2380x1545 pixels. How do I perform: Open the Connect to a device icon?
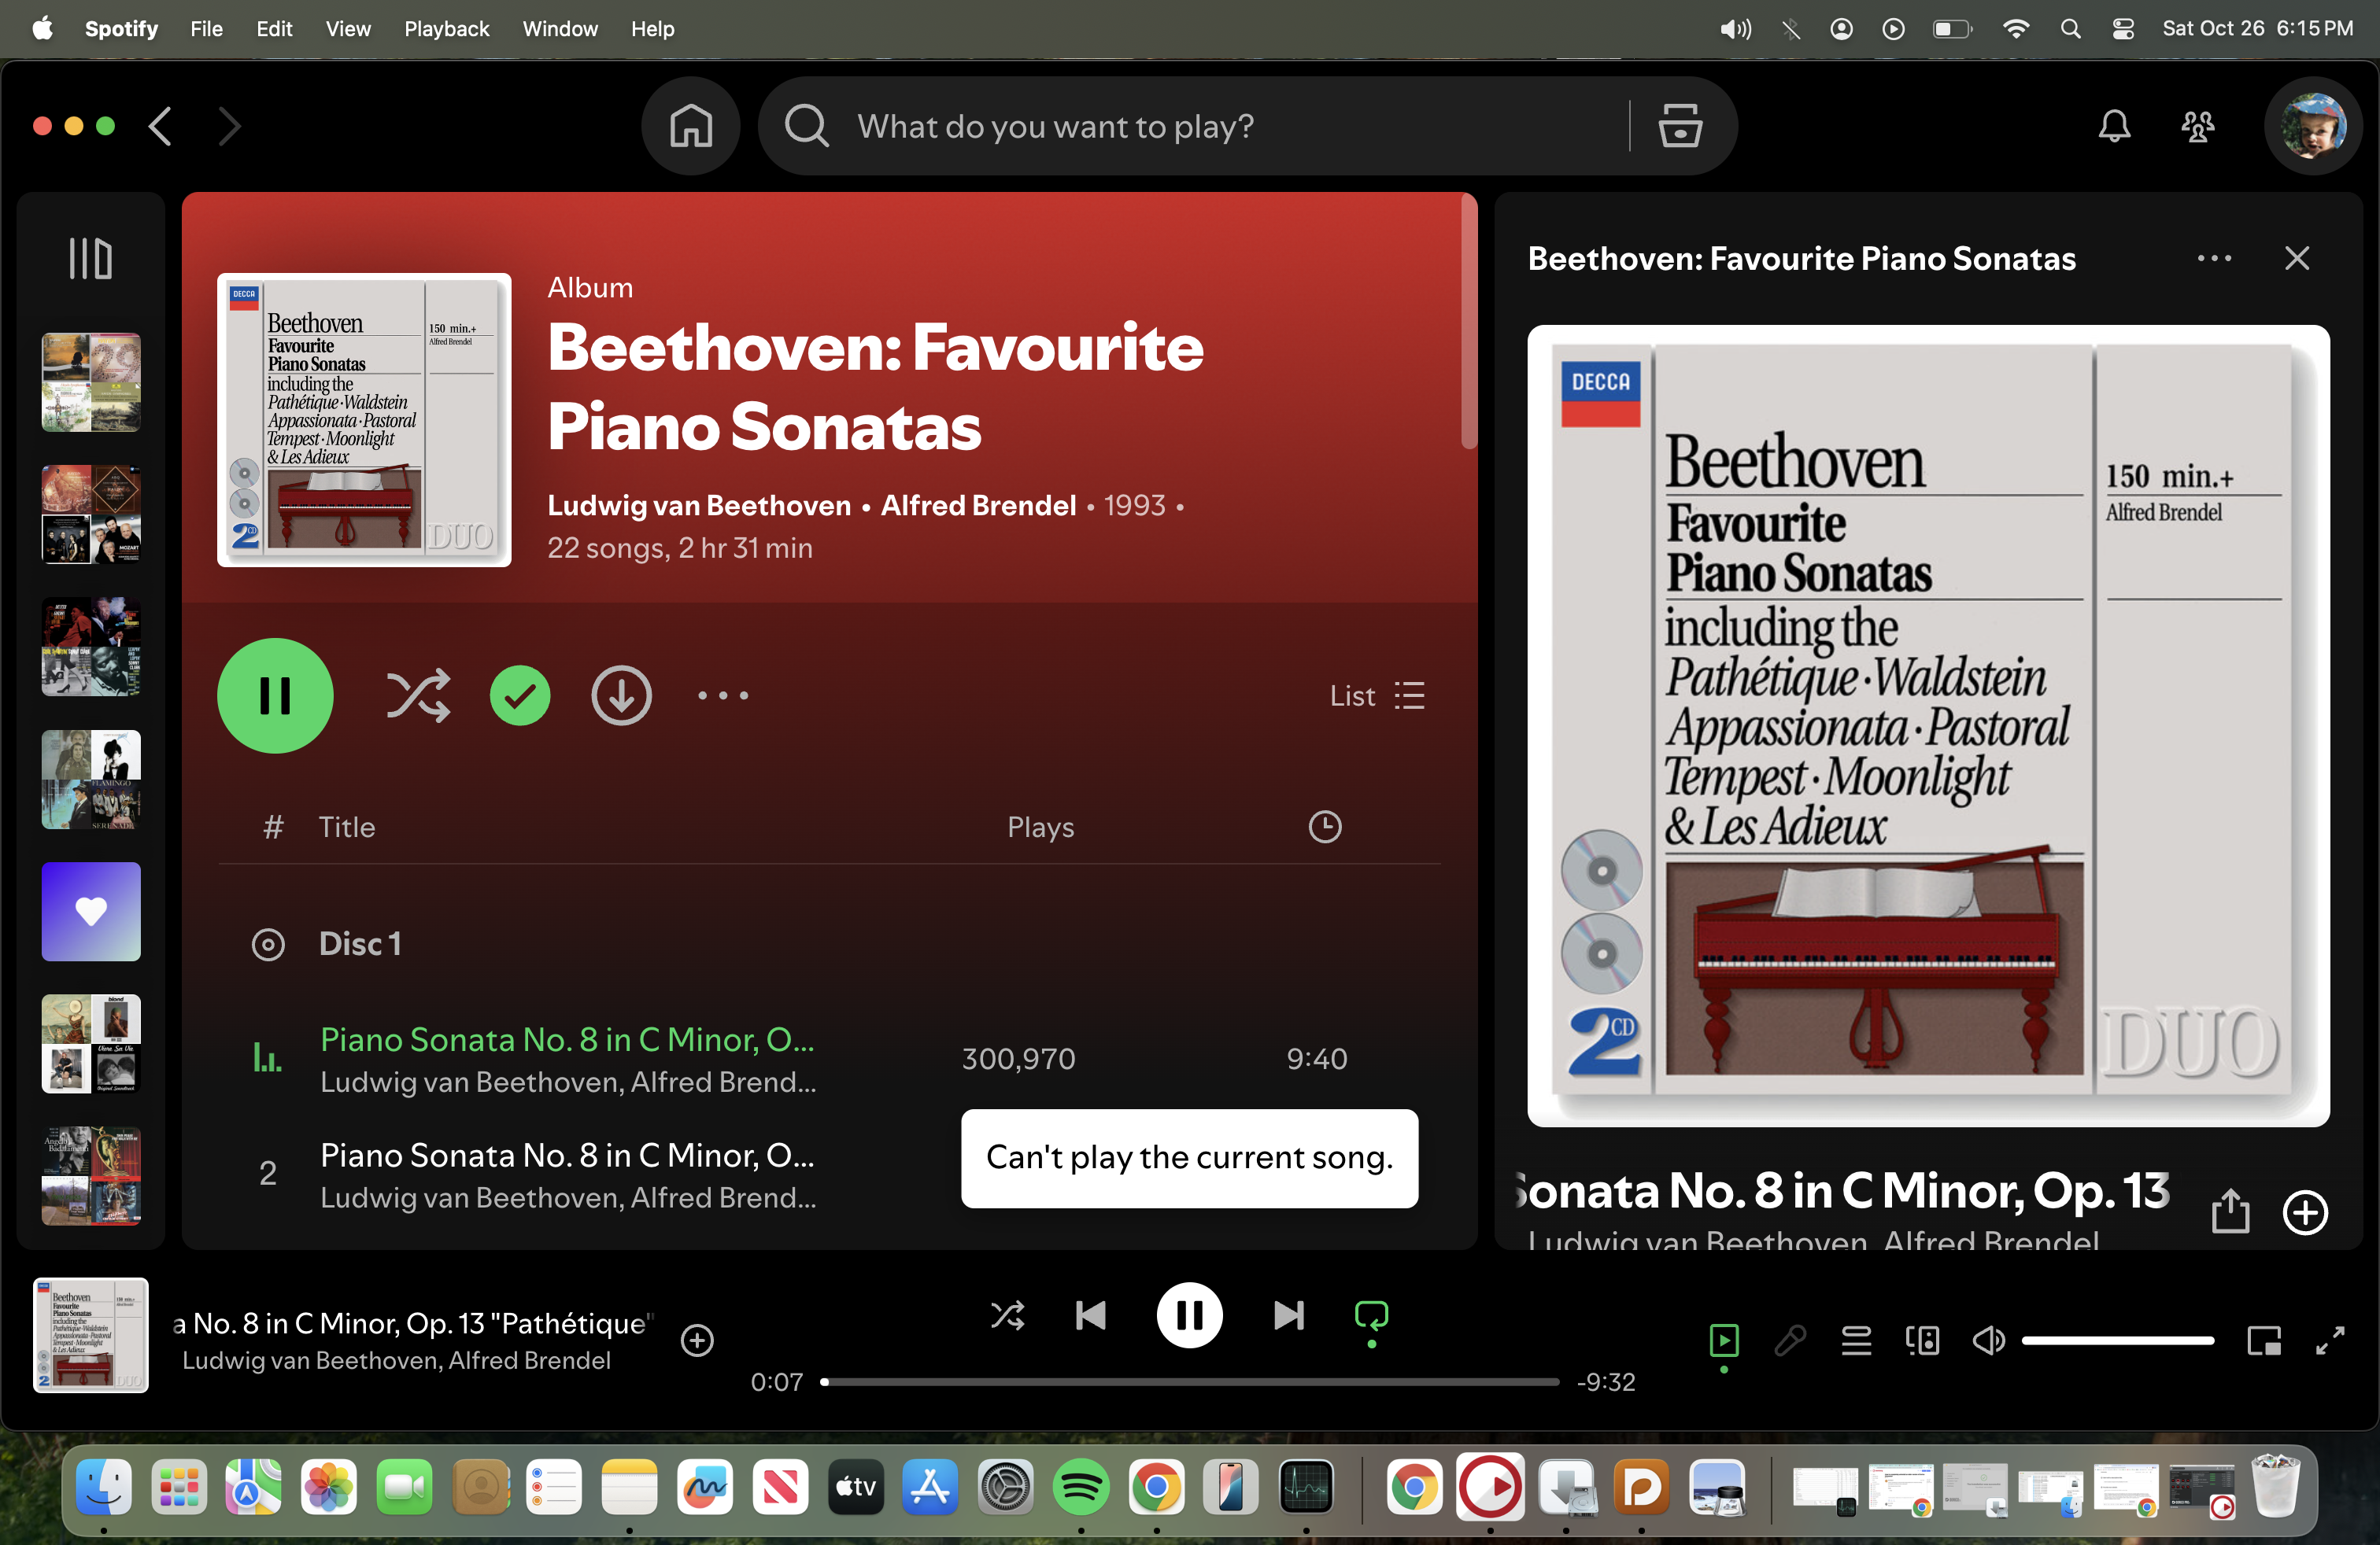tap(1922, 1340)
